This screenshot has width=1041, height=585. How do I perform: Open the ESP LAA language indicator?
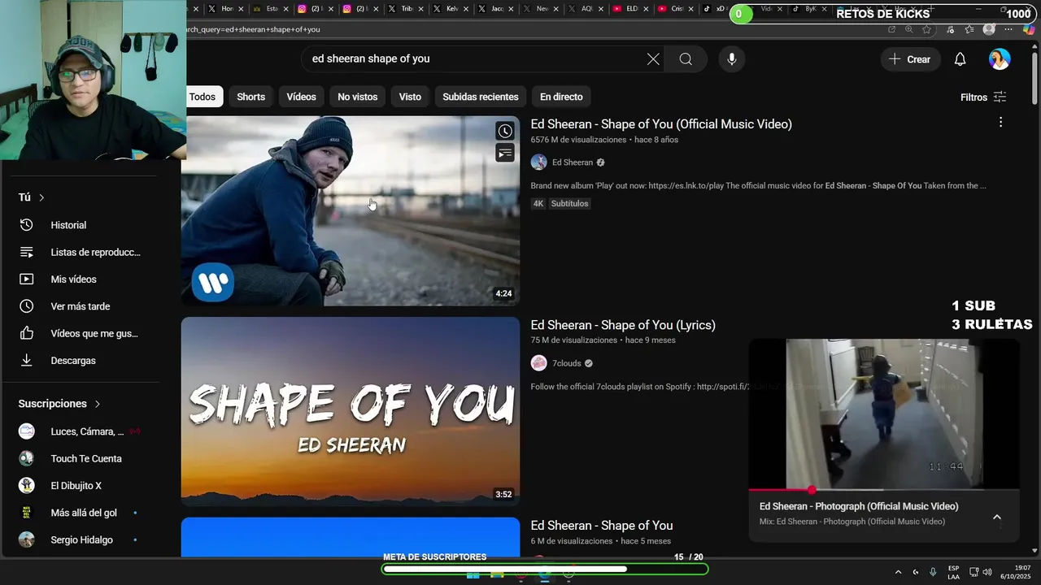(x=953, y=572)
